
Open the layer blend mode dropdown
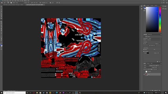[147, 67]
